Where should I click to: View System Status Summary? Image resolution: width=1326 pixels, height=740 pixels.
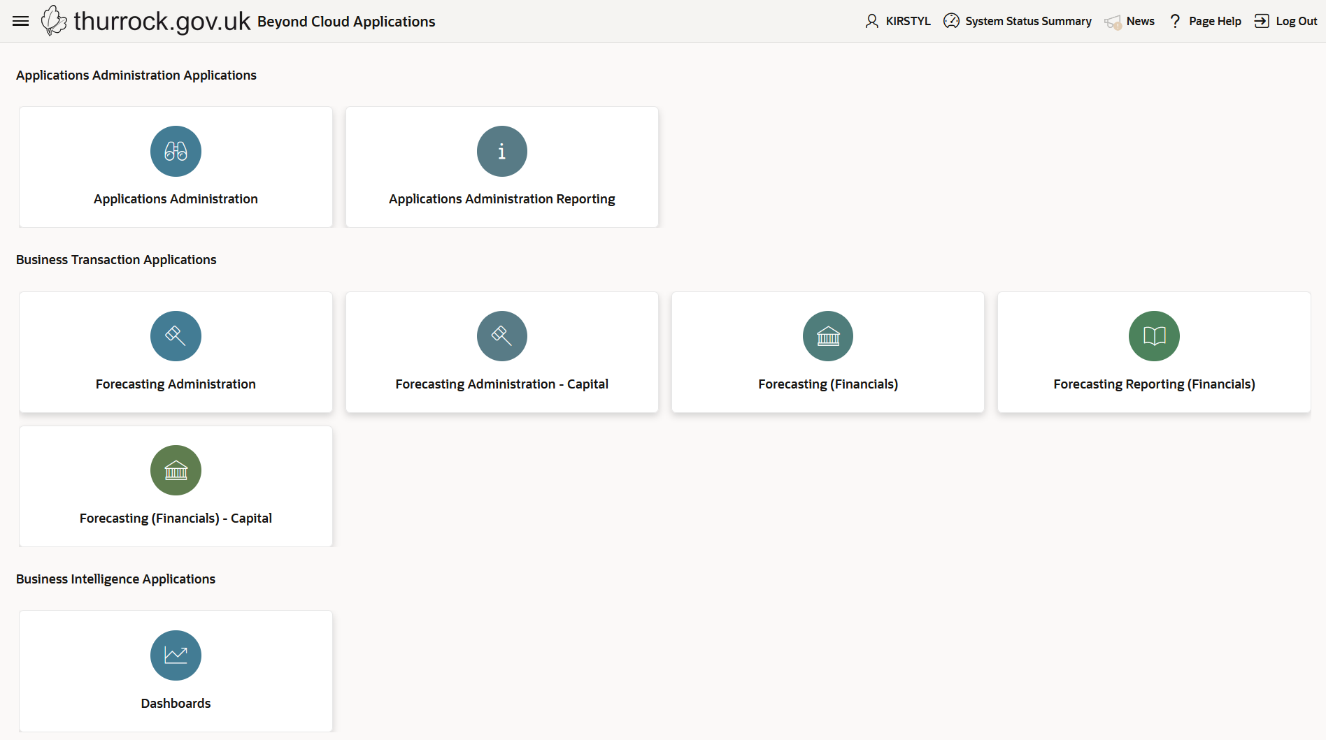1018,21
